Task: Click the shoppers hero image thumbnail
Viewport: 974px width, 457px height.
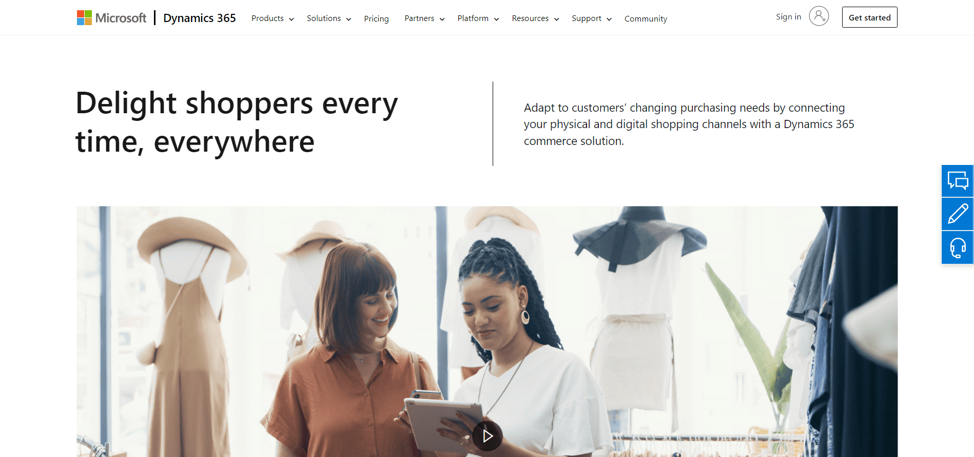Action: (x=487, y=331)
